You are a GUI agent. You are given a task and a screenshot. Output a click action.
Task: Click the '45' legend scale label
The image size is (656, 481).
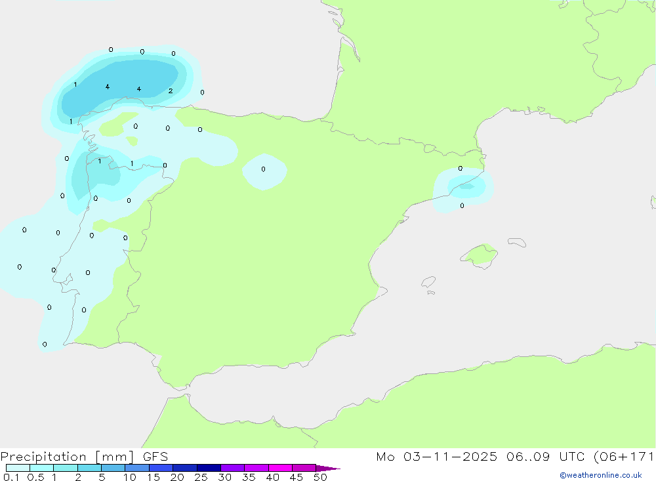(x=297, y=477)
